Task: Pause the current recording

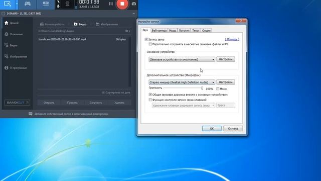Action: click(111, 4)
